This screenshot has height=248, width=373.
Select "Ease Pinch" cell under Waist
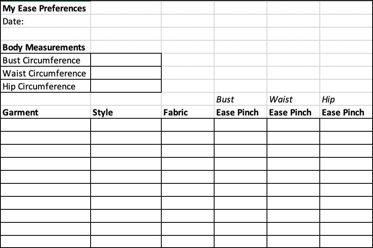pyautogui.click(x=293, y=112)
